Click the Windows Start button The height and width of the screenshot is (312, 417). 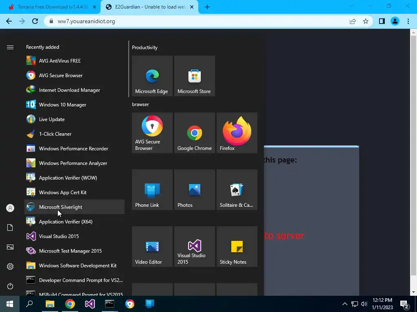[10, 304]
